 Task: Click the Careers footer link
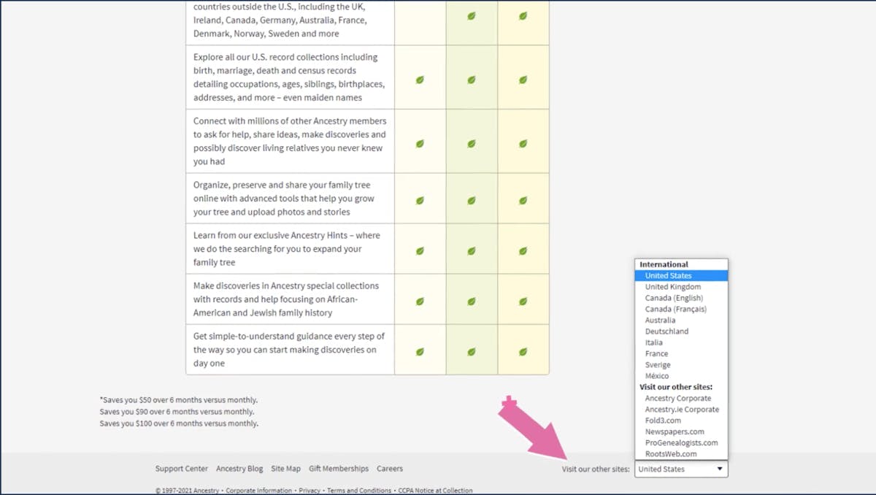(x=390, y=469)
